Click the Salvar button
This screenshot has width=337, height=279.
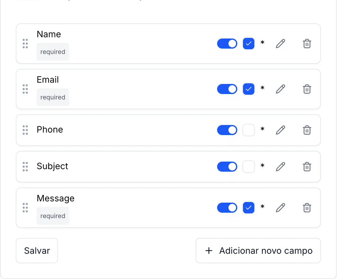point(37,251)
